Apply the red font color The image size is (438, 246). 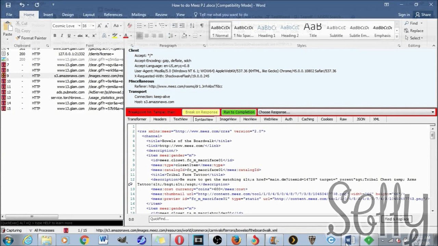(x=126, y=36)
